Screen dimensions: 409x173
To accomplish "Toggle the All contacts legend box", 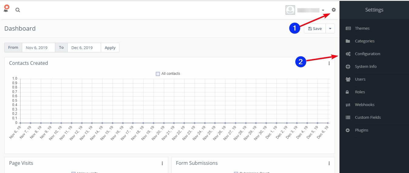I will tap(158, 74).
